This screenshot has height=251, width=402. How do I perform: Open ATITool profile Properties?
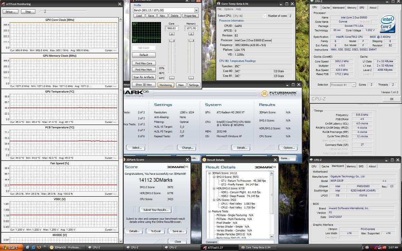coord(190,16)
